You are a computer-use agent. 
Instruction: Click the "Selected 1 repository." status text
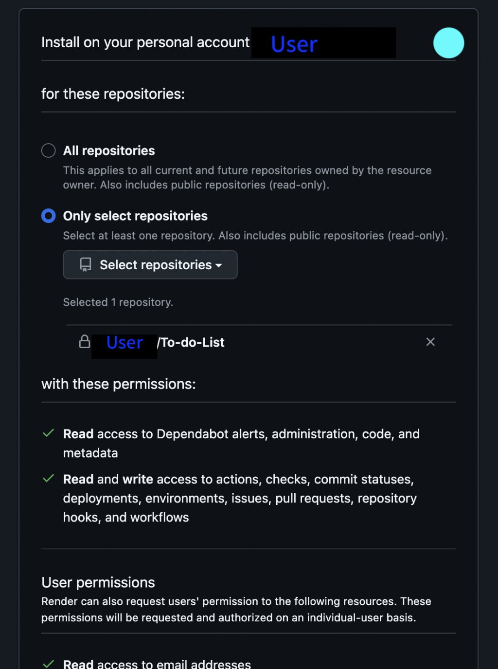118,302
